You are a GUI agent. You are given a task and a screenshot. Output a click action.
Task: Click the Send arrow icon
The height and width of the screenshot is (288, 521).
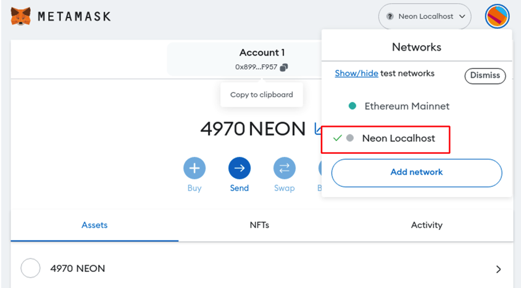coord(240,168)
